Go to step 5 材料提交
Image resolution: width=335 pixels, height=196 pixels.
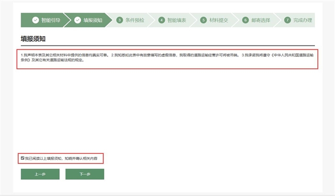(214, 20)
